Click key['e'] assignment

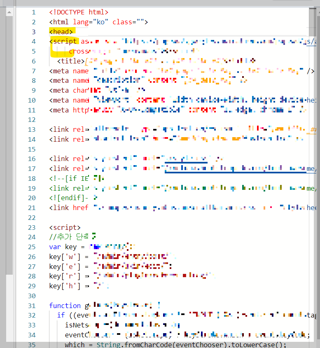point(69,266)
